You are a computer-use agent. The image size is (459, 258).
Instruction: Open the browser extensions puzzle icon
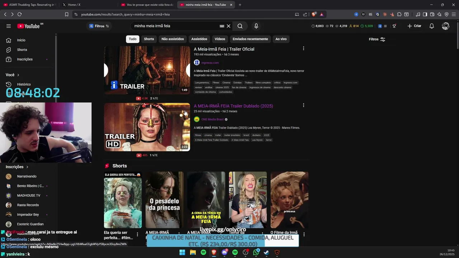point(399,14)
